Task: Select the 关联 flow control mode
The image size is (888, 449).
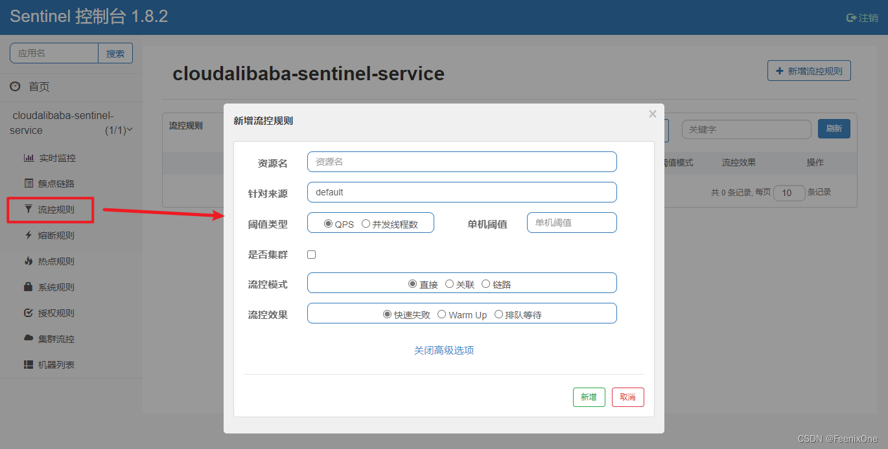Action: pos(449,284)
